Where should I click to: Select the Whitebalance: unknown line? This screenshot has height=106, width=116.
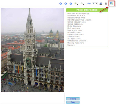(x=77, y=41)
